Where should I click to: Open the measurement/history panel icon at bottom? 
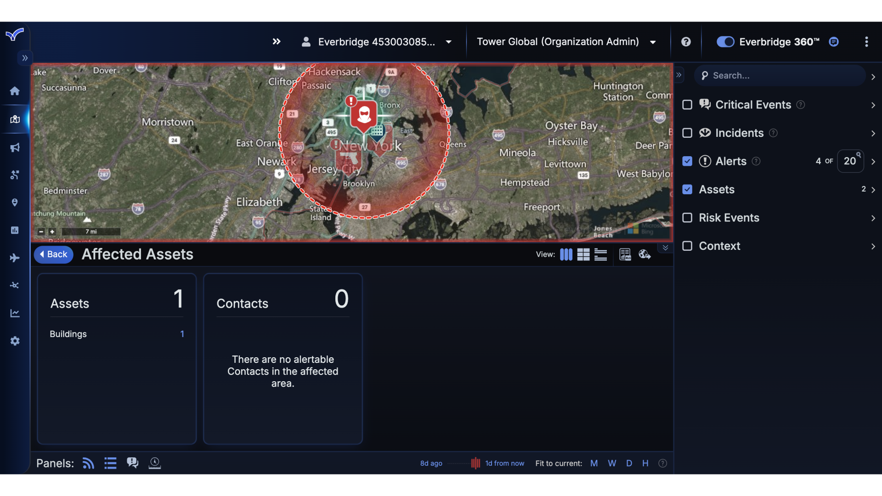(154, 463)
